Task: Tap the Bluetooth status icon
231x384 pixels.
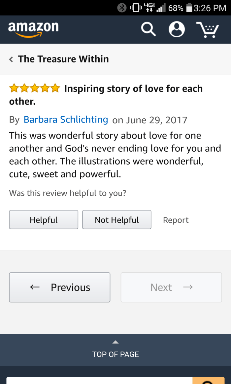Action: (122, 8)
